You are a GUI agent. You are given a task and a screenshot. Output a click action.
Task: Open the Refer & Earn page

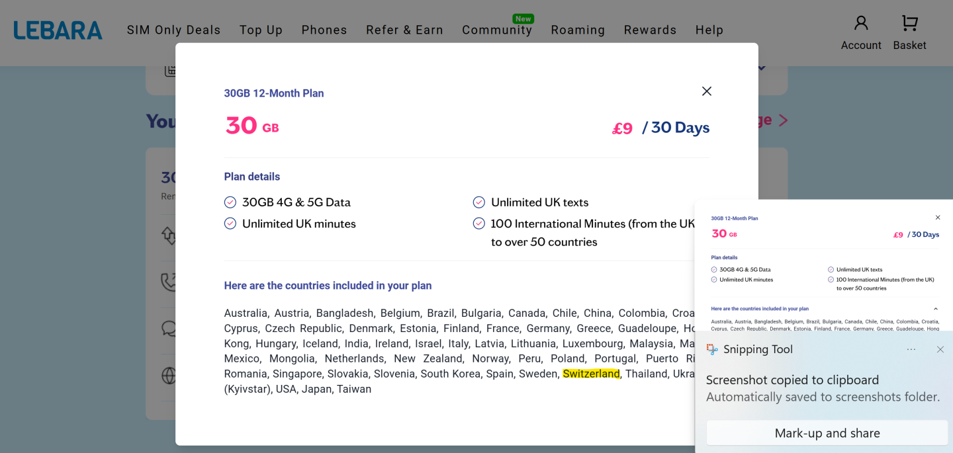(x=404, y=30)
